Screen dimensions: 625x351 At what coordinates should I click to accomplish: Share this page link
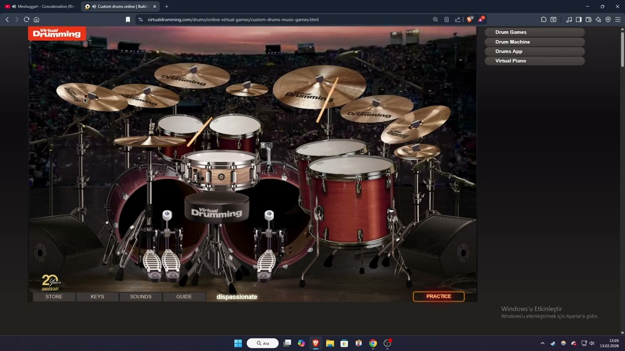458,19
